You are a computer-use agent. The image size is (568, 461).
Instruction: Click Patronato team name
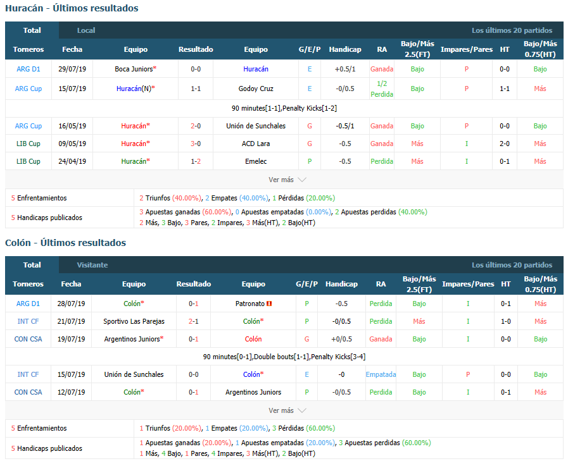pos(250,304)
